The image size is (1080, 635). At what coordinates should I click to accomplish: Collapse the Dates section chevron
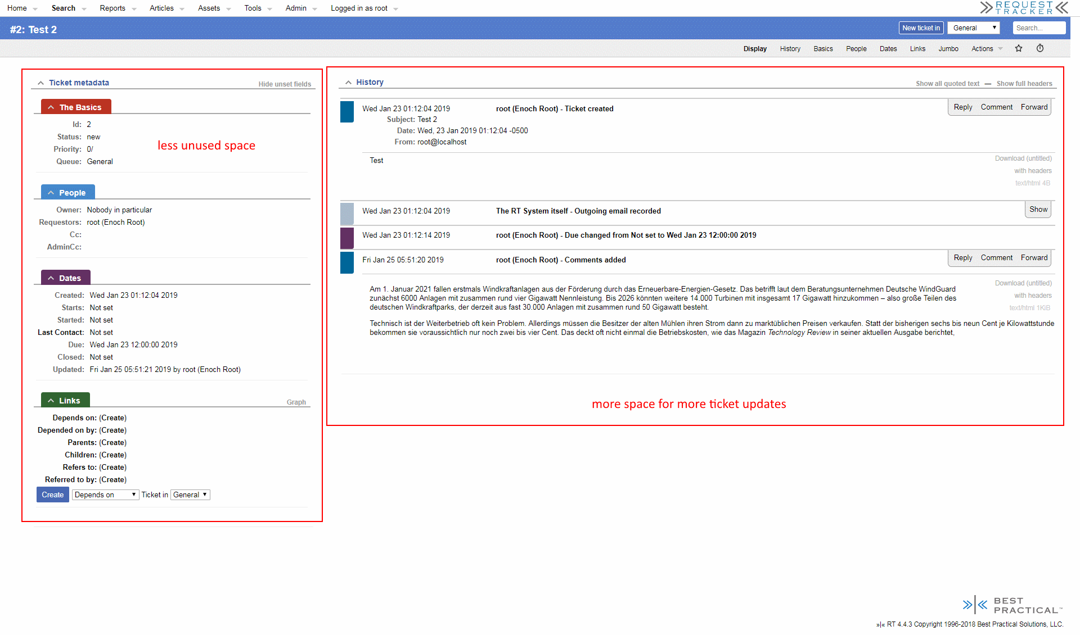click(x=51, y=278)
